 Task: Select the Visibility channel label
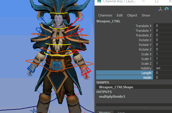[x=146, y=68]
